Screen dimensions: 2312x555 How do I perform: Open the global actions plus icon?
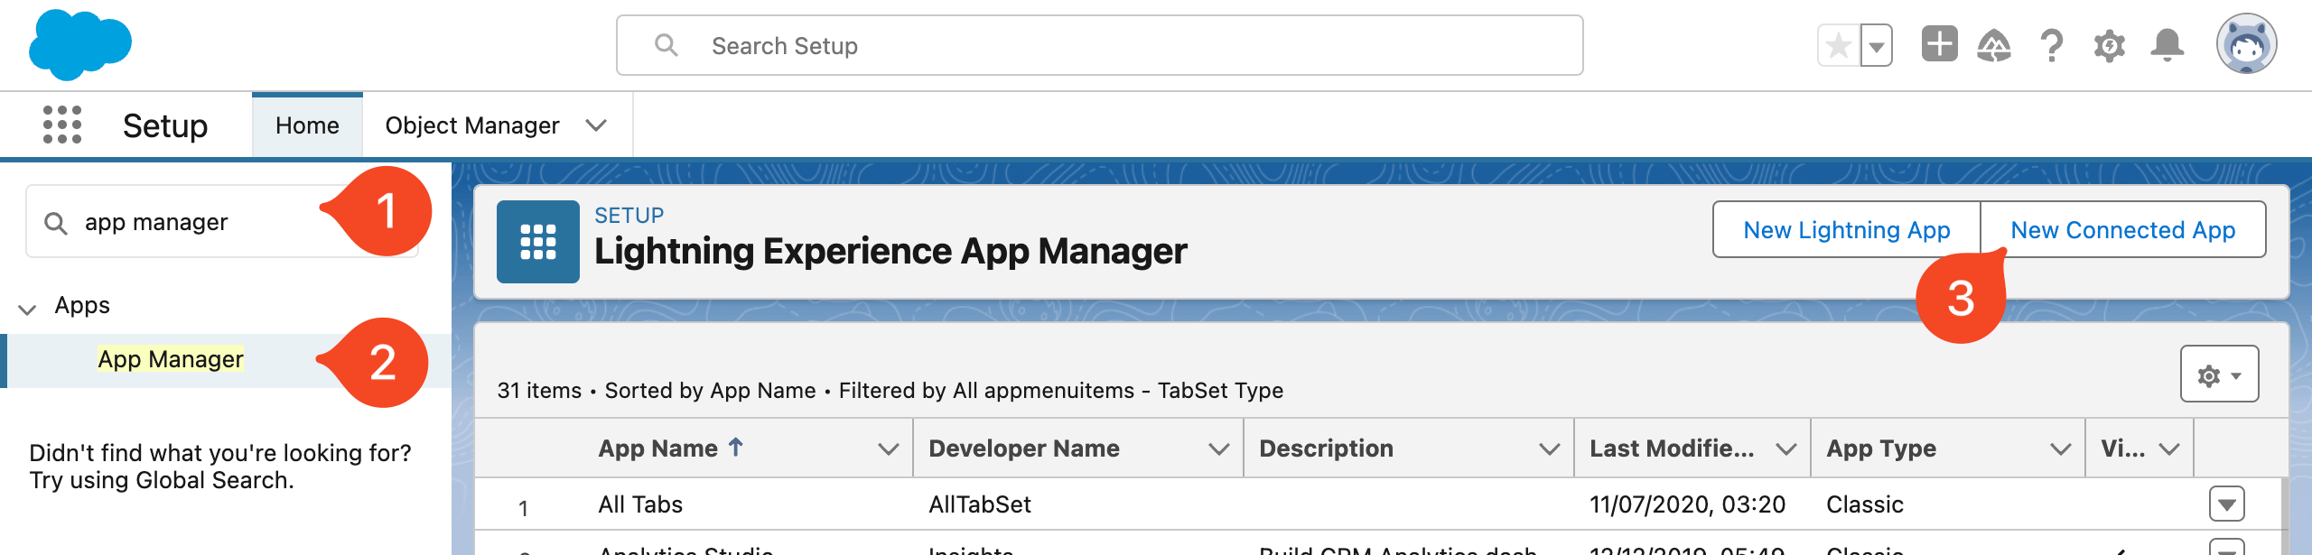click(x=1939, y=44)
